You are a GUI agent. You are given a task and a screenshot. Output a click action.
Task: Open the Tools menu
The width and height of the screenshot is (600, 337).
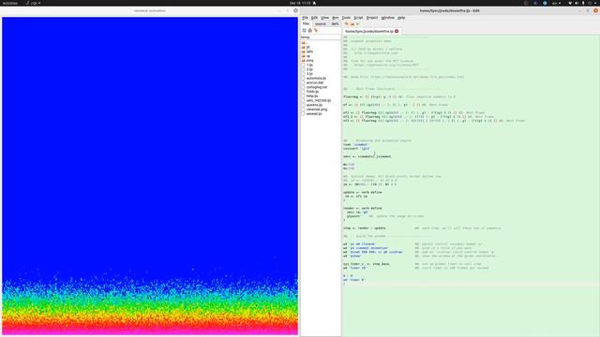(346, 18)
